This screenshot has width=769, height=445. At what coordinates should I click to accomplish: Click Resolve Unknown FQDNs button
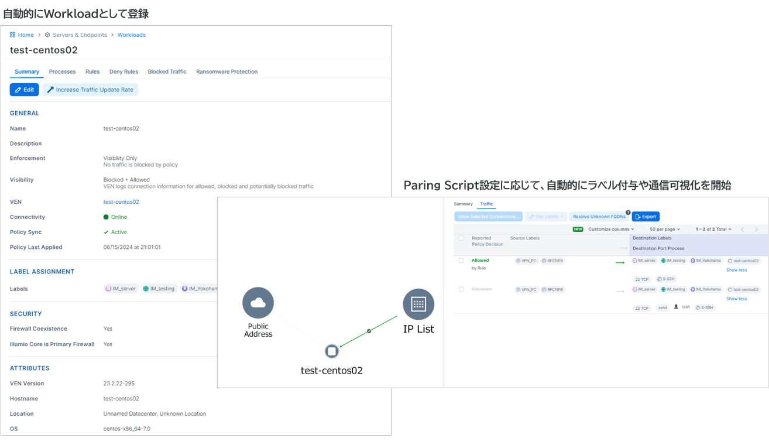599,217
